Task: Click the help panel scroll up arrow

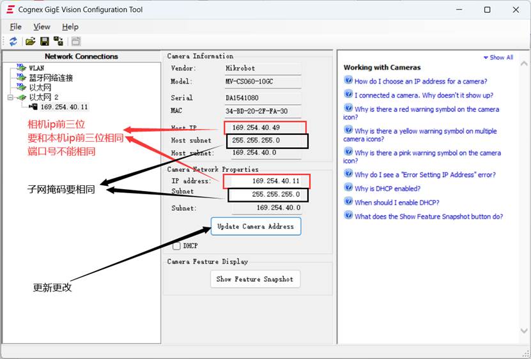Action: pos(524,63)
